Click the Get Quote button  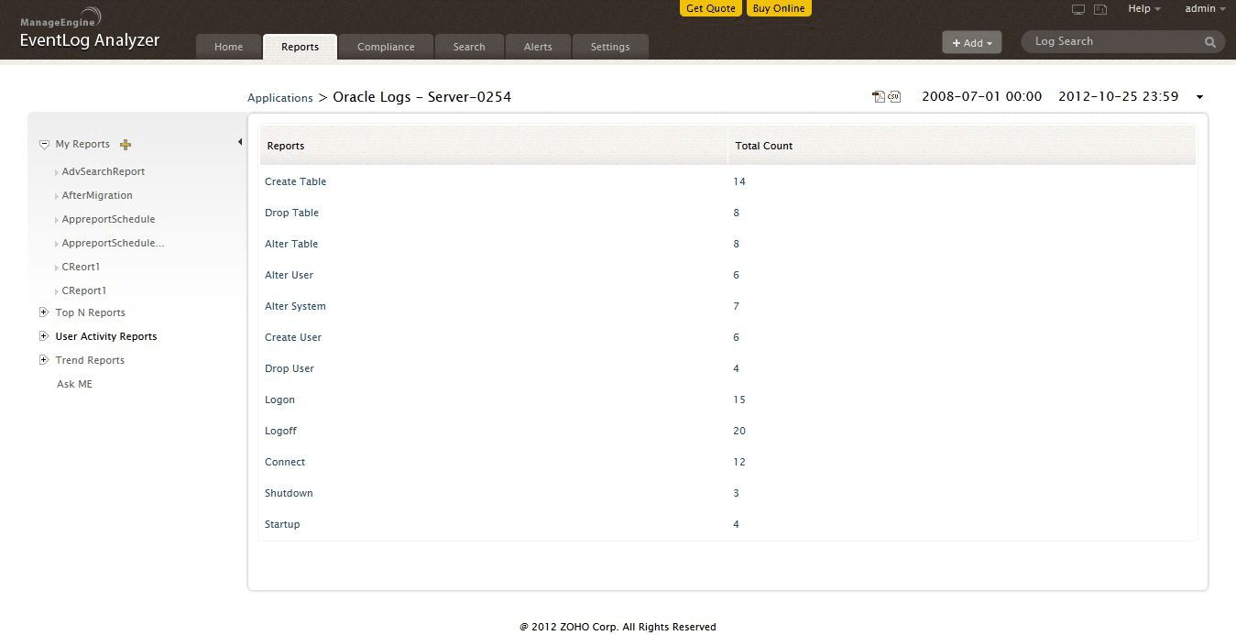711,8
